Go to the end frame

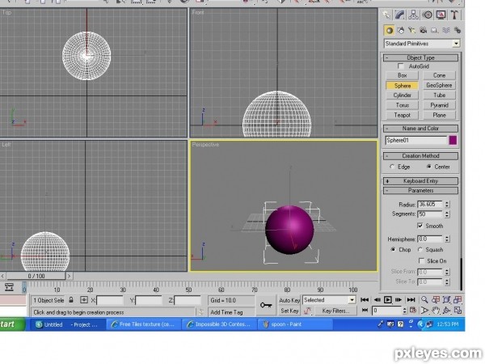click(411, 300)
